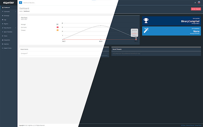The height and width of the screenshot is (127, 203).
Task: Click the Recent Timeouts panel header
Action: [x=117, y=49]
